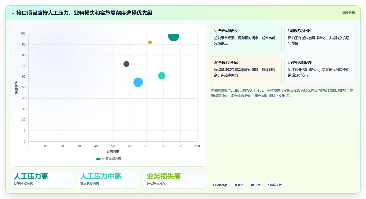Click the 内容重点分布 legend label
Viewport: 366px width, 199px height.
pyautogui.click(x=112, y=159)
